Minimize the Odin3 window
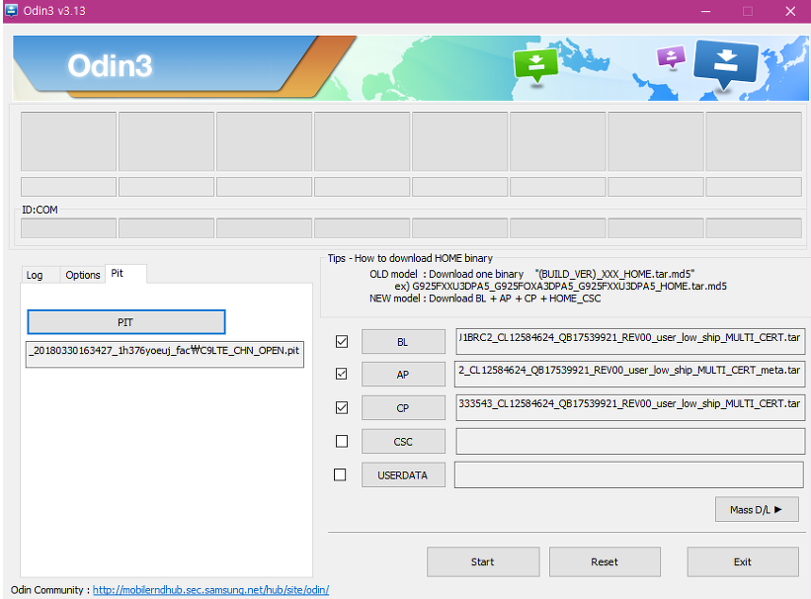Viewport: 811px width, 599px height. click(x=705, y=11)
